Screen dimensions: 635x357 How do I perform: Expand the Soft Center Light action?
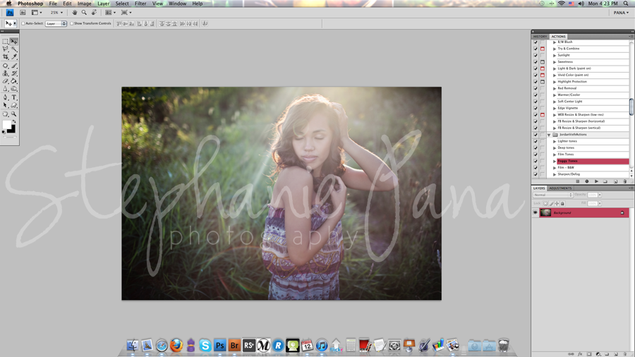555,102
